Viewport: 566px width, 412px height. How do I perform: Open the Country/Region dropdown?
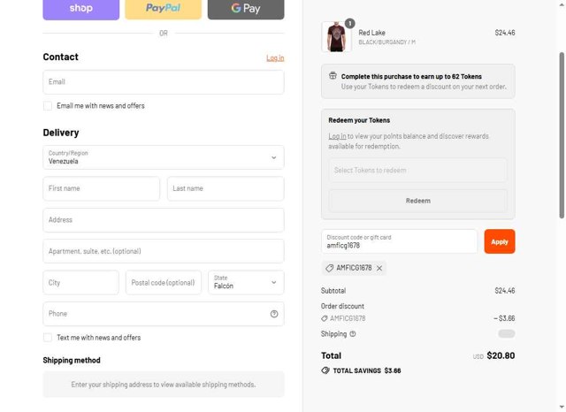click(164, 157)
